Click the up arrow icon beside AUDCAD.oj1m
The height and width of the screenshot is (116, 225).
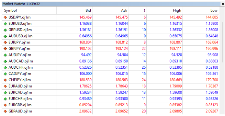5,61
